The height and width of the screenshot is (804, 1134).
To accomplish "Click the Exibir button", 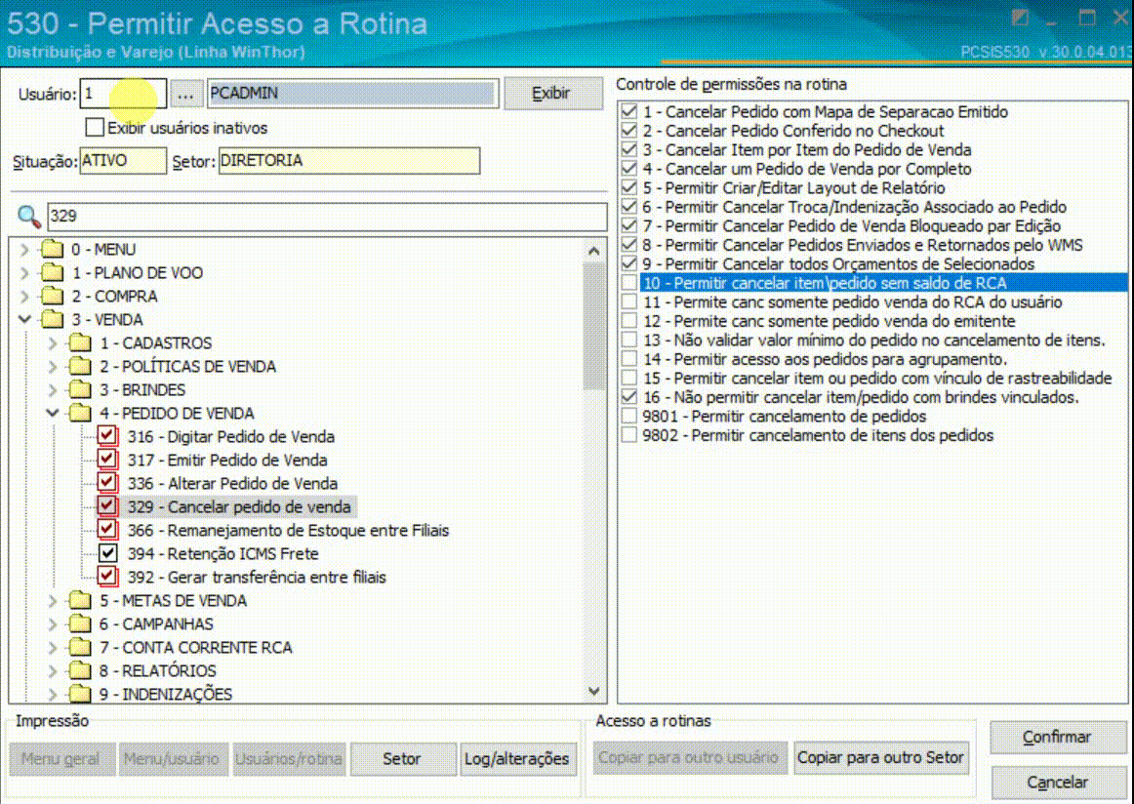I will point(553,94).
